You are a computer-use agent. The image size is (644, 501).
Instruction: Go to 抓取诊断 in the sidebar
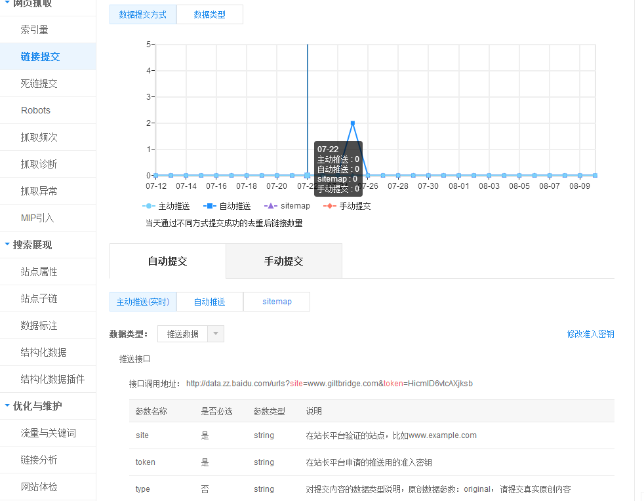pos(39,164)
